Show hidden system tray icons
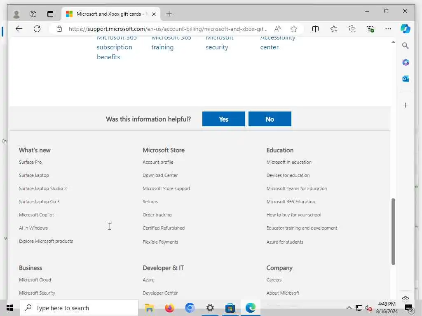422x316 pixels. [349, 308]
